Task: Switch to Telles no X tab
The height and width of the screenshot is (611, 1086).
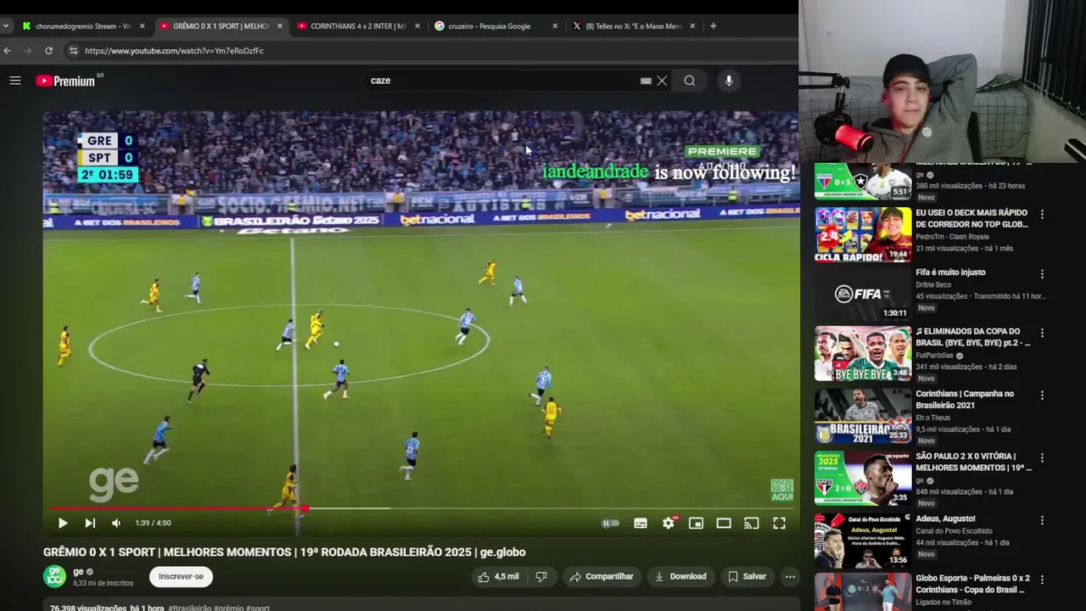Action: [x=633, y=26]
